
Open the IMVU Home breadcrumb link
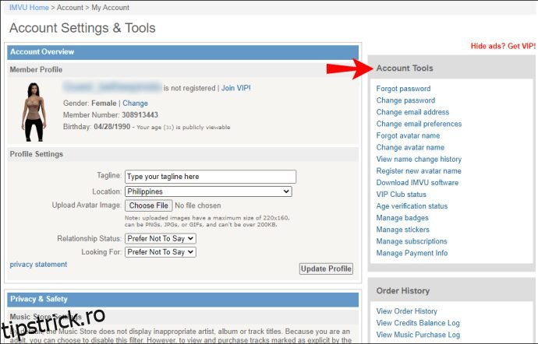(29, 8)
